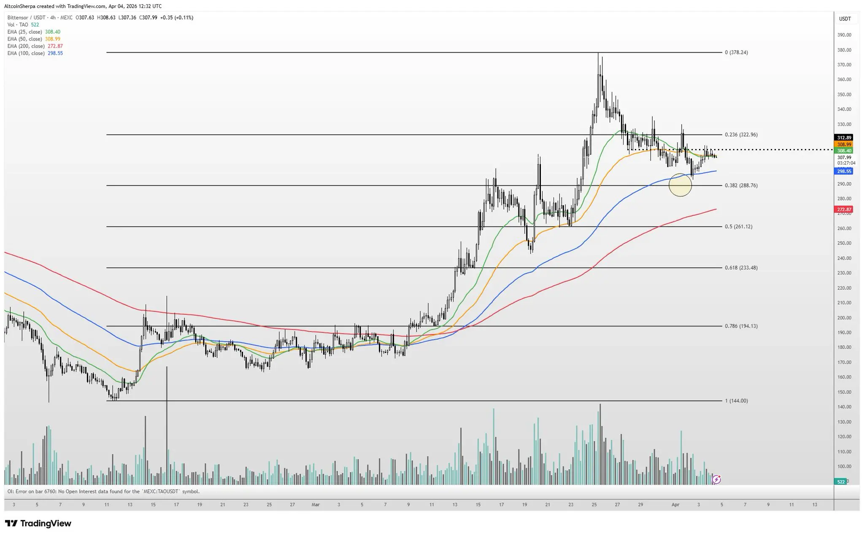864x536 pixels.
Task: Click the Fibonacci 0.618 (233.48) level label
Action: pyautogui.click(x=741, y=268)
